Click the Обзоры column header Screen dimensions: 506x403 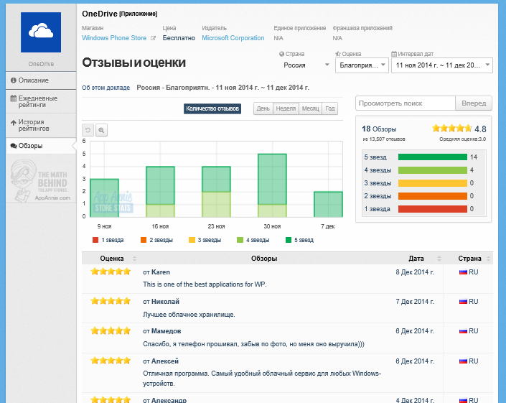(264, 259)
